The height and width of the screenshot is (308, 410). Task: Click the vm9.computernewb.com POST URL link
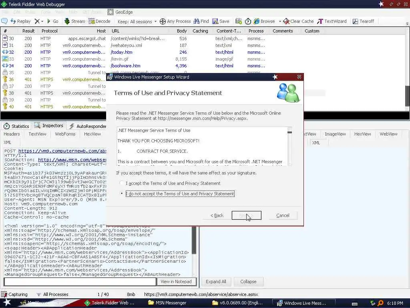[62, 151]
